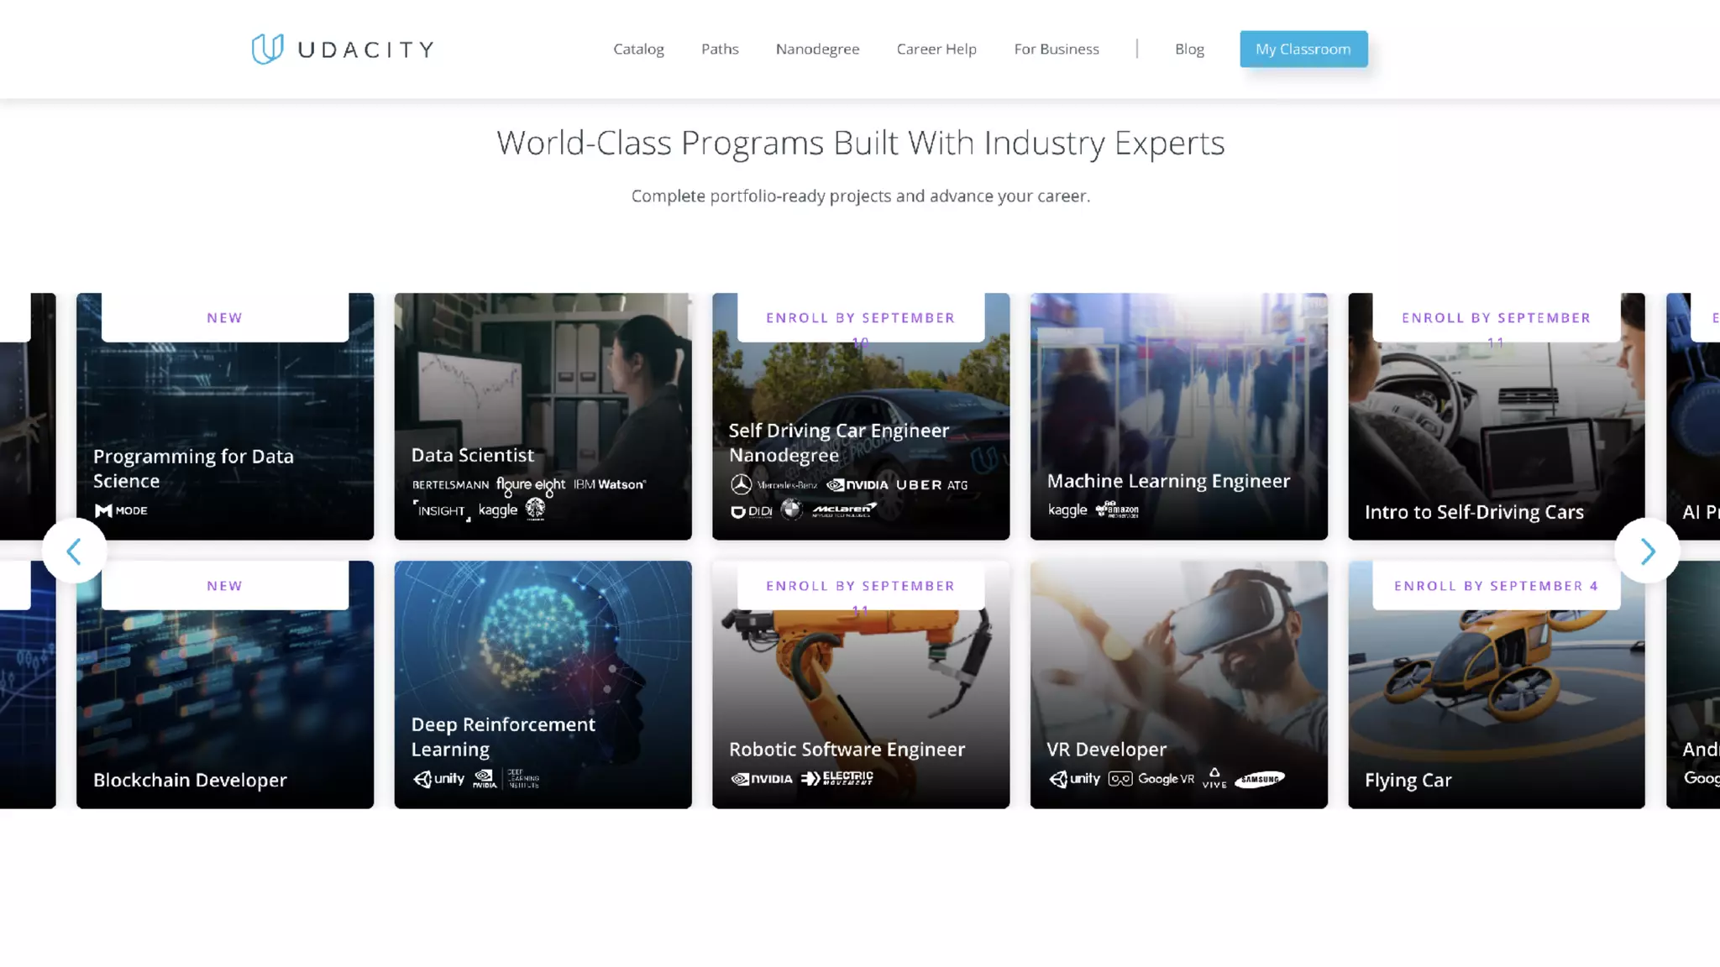Open the Flying Car program card
Screen dimensions: 1720x967
point(1497,685)
